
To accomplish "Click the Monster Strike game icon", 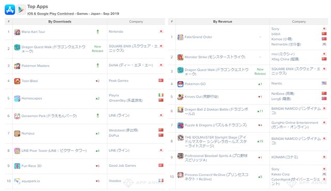I will (180, 57).
